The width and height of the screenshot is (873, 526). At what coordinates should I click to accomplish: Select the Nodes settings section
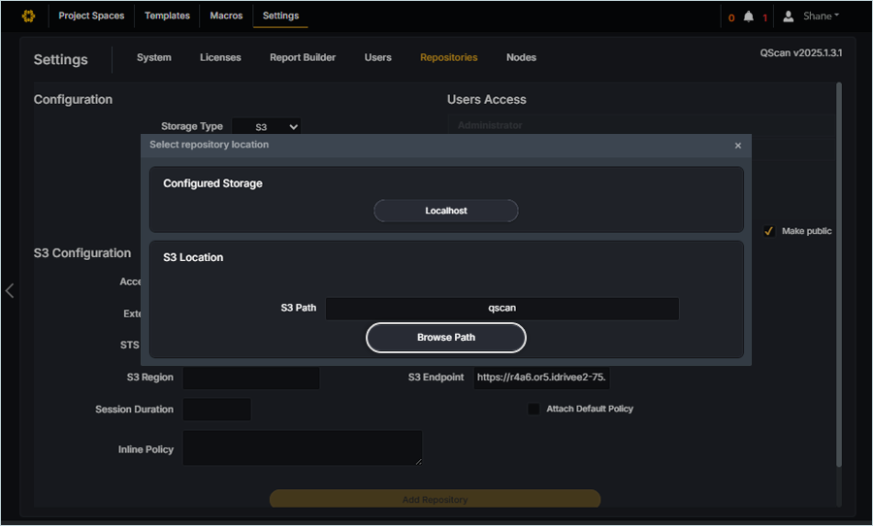point(521,57)
